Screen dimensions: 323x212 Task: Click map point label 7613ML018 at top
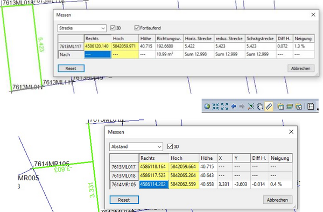[18, 3]
